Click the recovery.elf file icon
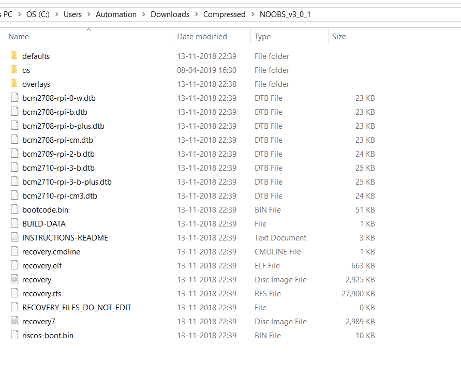Screen dimensions: 461x377 pos(14,265)
